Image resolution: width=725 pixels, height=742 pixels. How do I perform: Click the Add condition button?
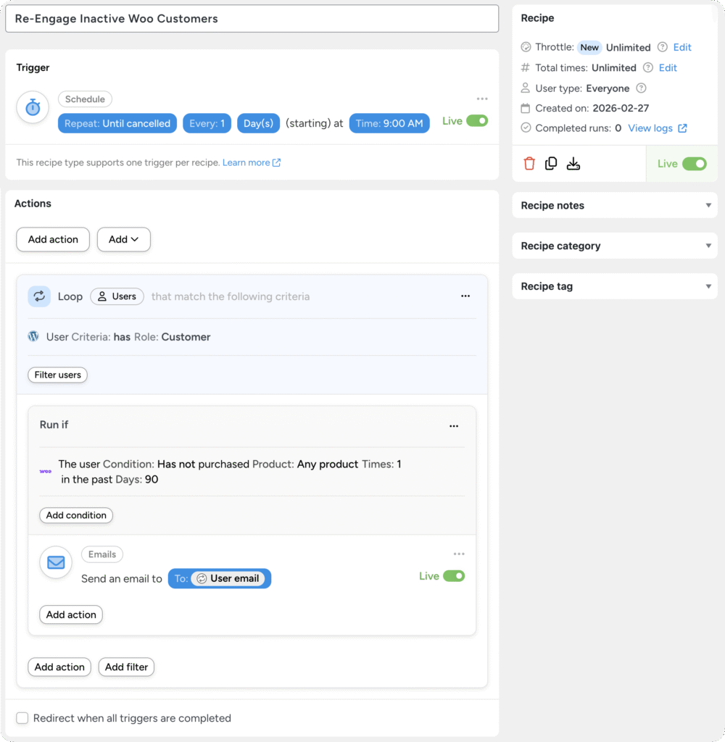[75, 515]
